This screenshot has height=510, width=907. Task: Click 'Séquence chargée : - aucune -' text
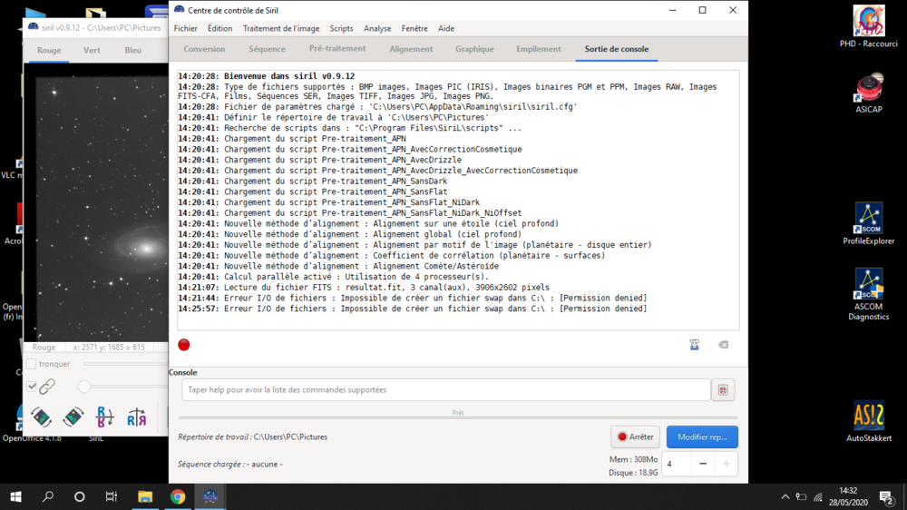click(x=230, y=465)
